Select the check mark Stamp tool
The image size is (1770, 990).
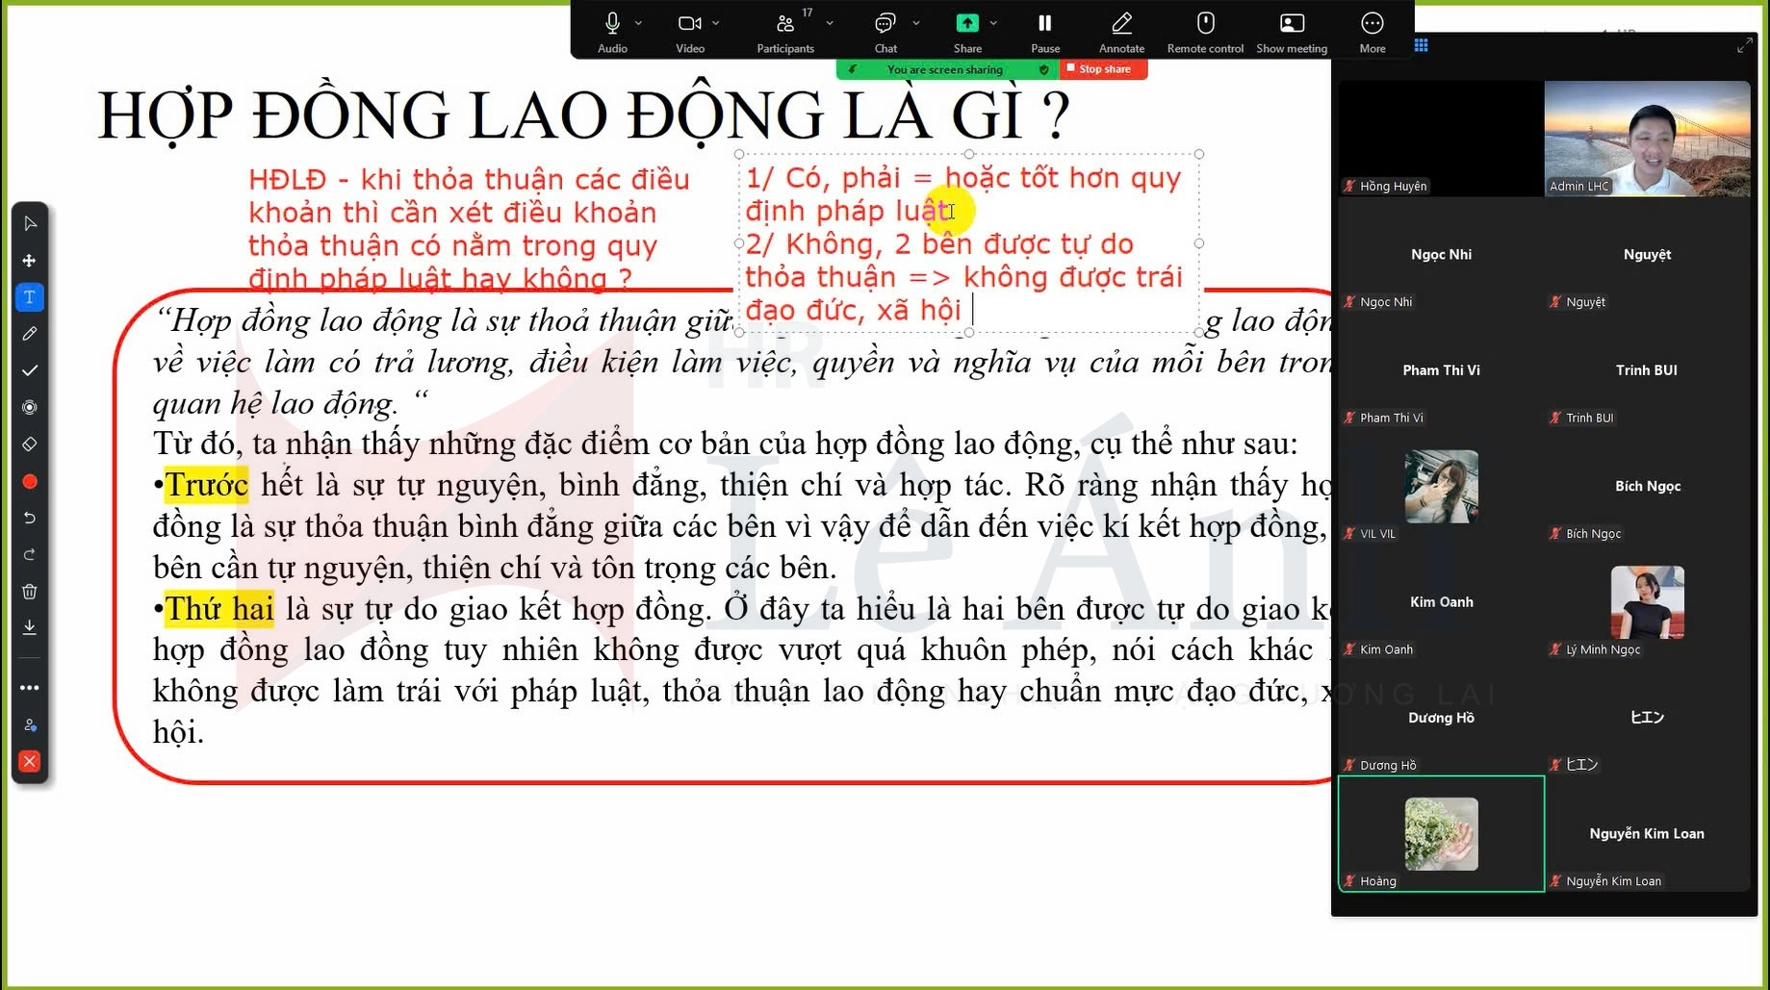30,370
